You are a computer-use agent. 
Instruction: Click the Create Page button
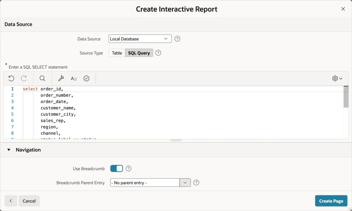[331, 201]
